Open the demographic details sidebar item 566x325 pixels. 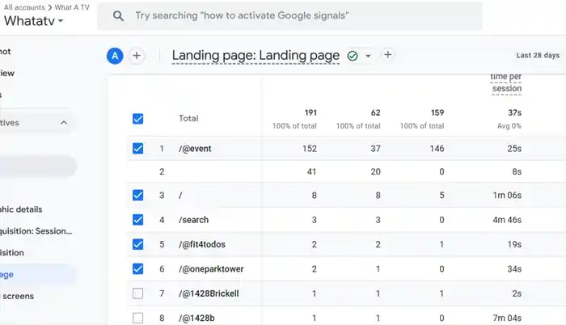(21, 209)
